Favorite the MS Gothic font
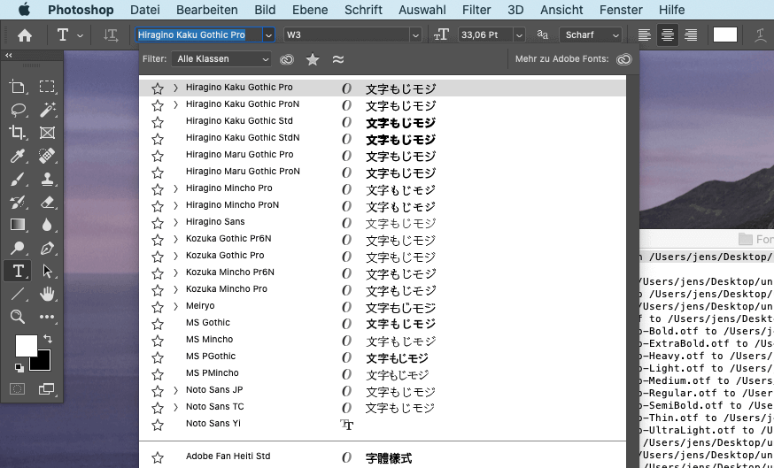 158,324
